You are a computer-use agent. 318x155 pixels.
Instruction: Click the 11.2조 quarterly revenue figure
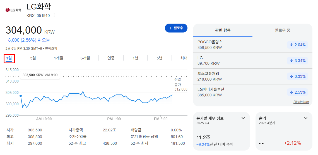(x=203, y=137)
